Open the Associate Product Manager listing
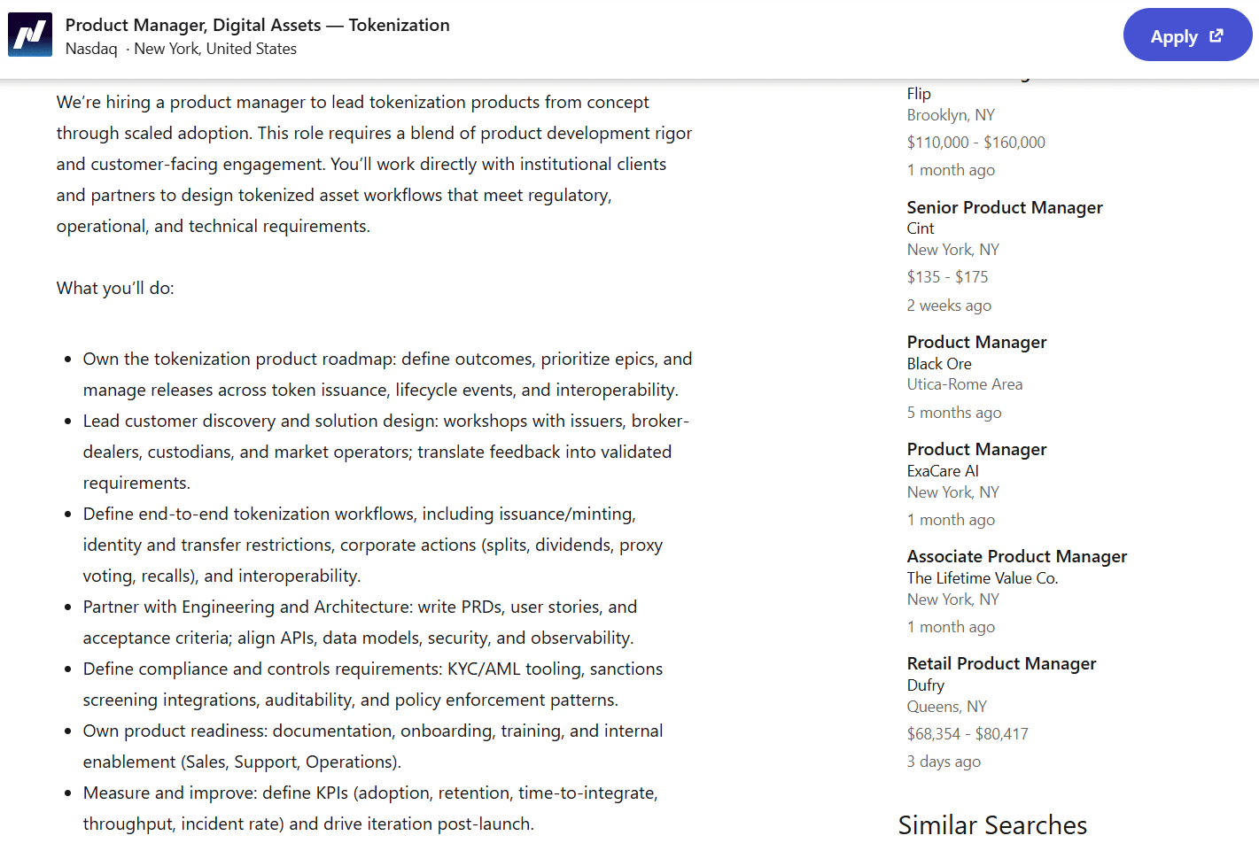This screenshot has width=1259, height=851. click(x=1016, y=556)
